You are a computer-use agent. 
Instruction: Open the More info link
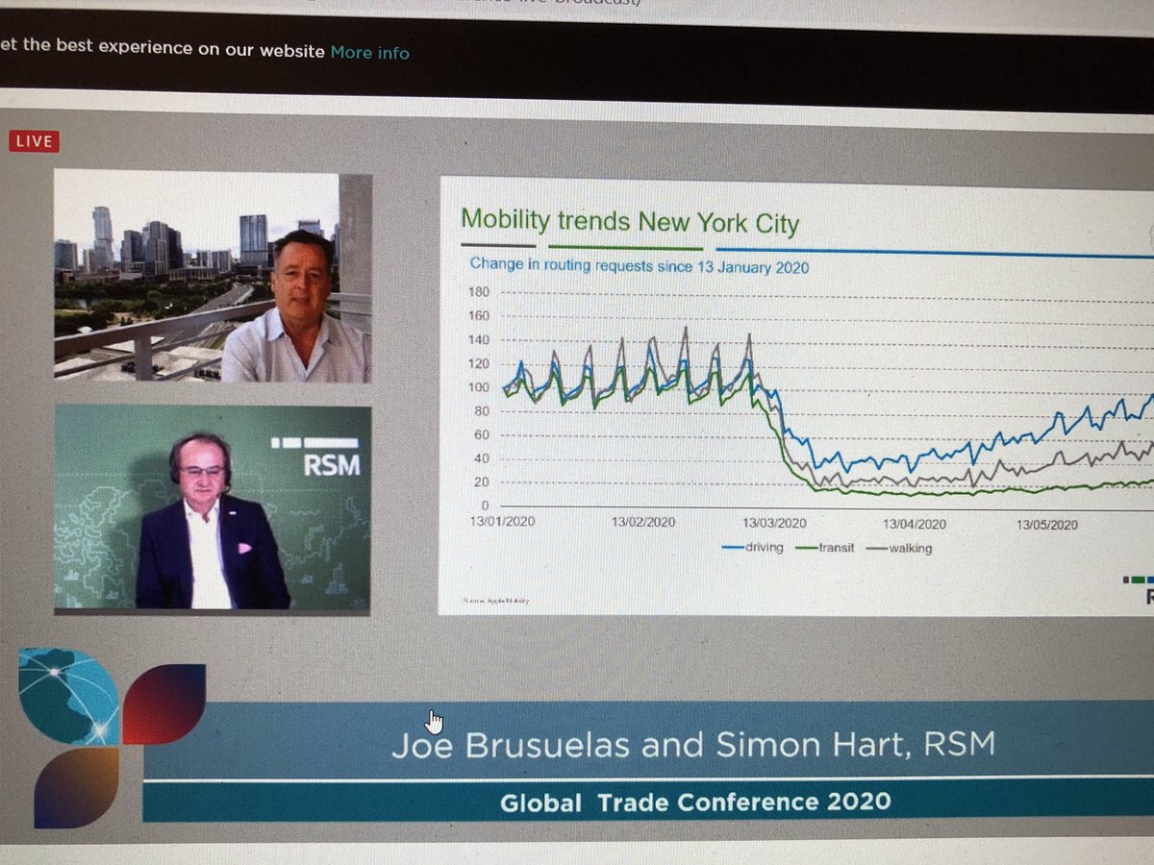pyautogui.click(x=369, y=53)
